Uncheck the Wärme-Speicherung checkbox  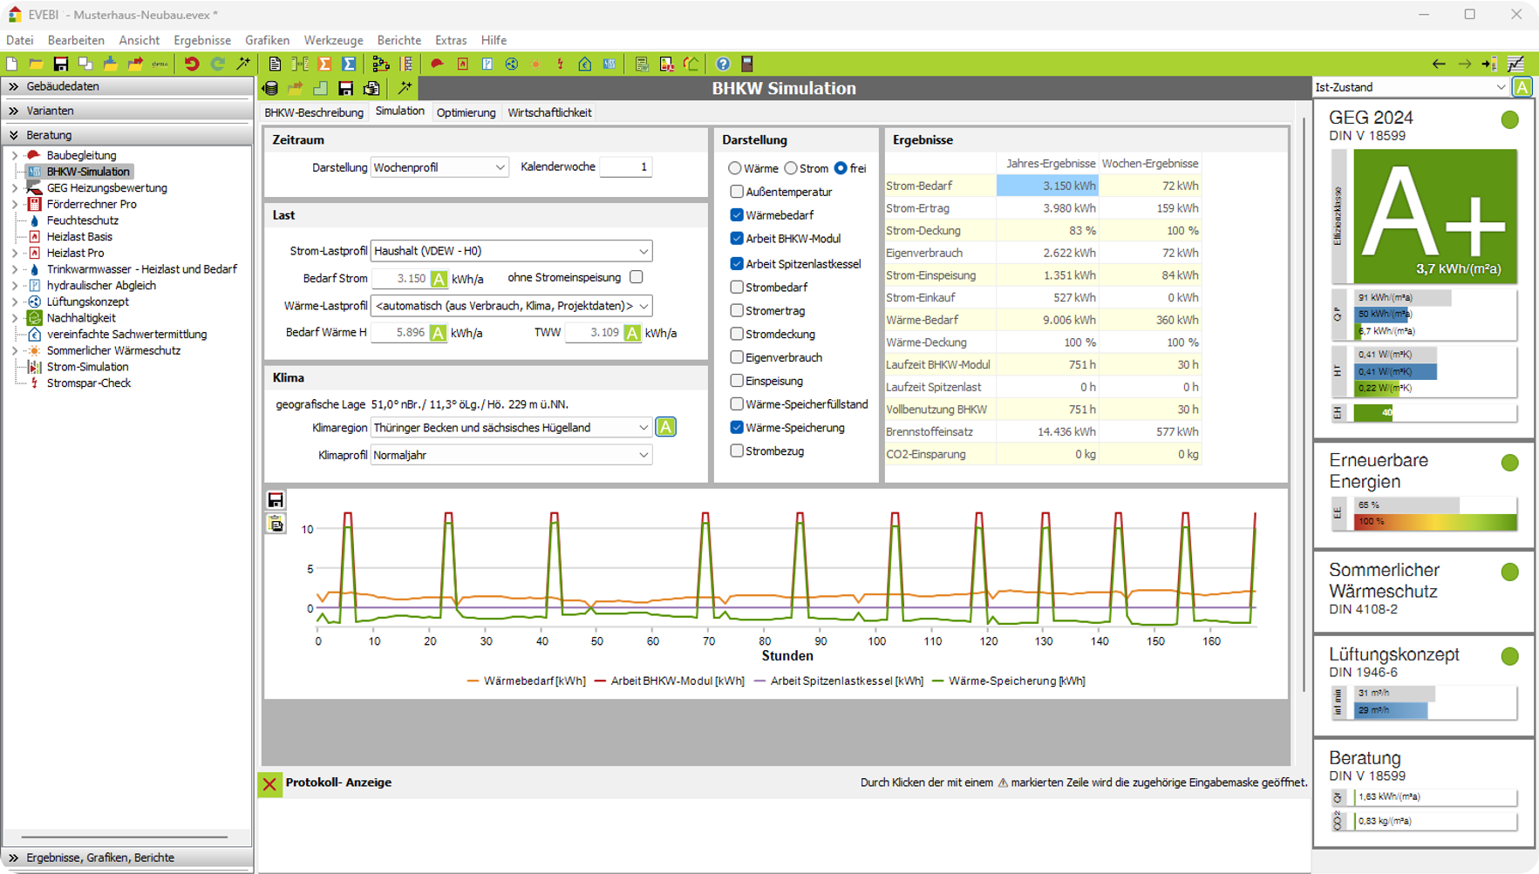737,427
